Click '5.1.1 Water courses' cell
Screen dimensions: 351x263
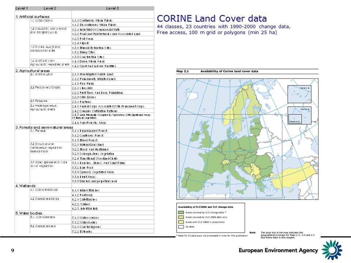(113, 218)
